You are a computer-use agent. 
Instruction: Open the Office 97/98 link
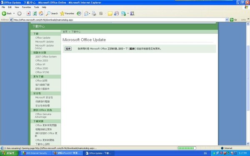click(42, 72)
